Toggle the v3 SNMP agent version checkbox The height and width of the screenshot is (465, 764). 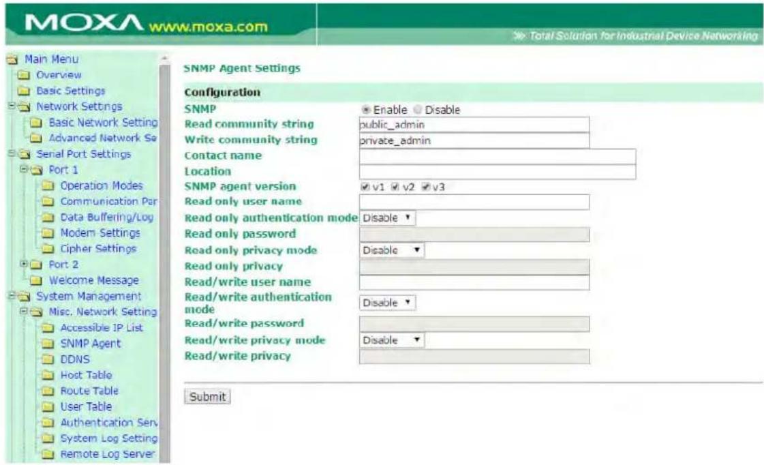[x=426, y=187]
